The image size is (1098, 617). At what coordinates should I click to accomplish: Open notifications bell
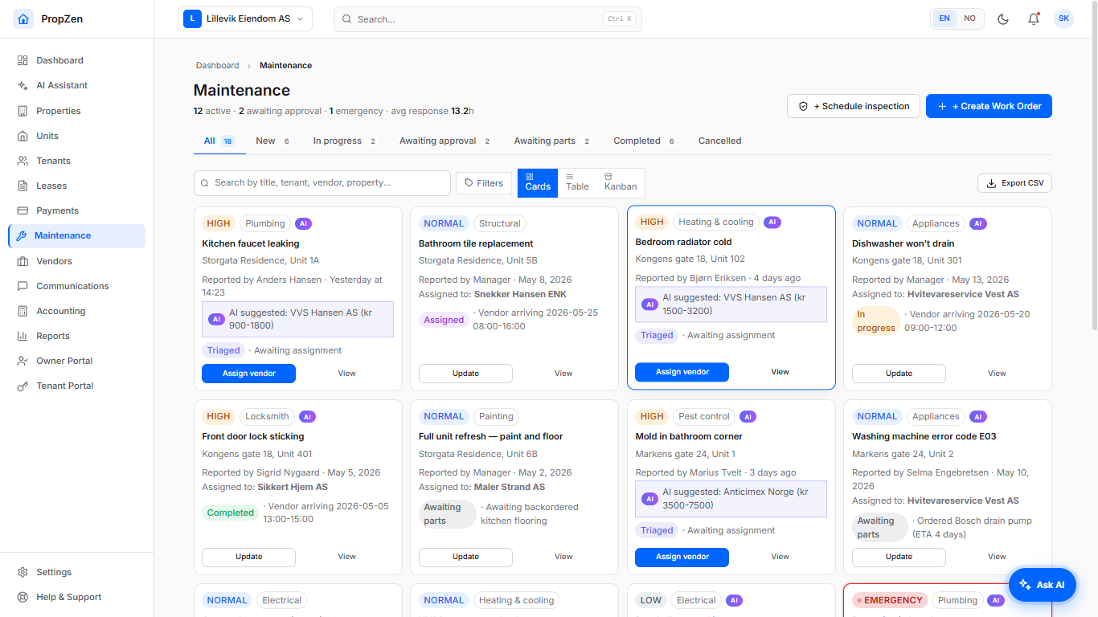click(x=1034, y=18)
